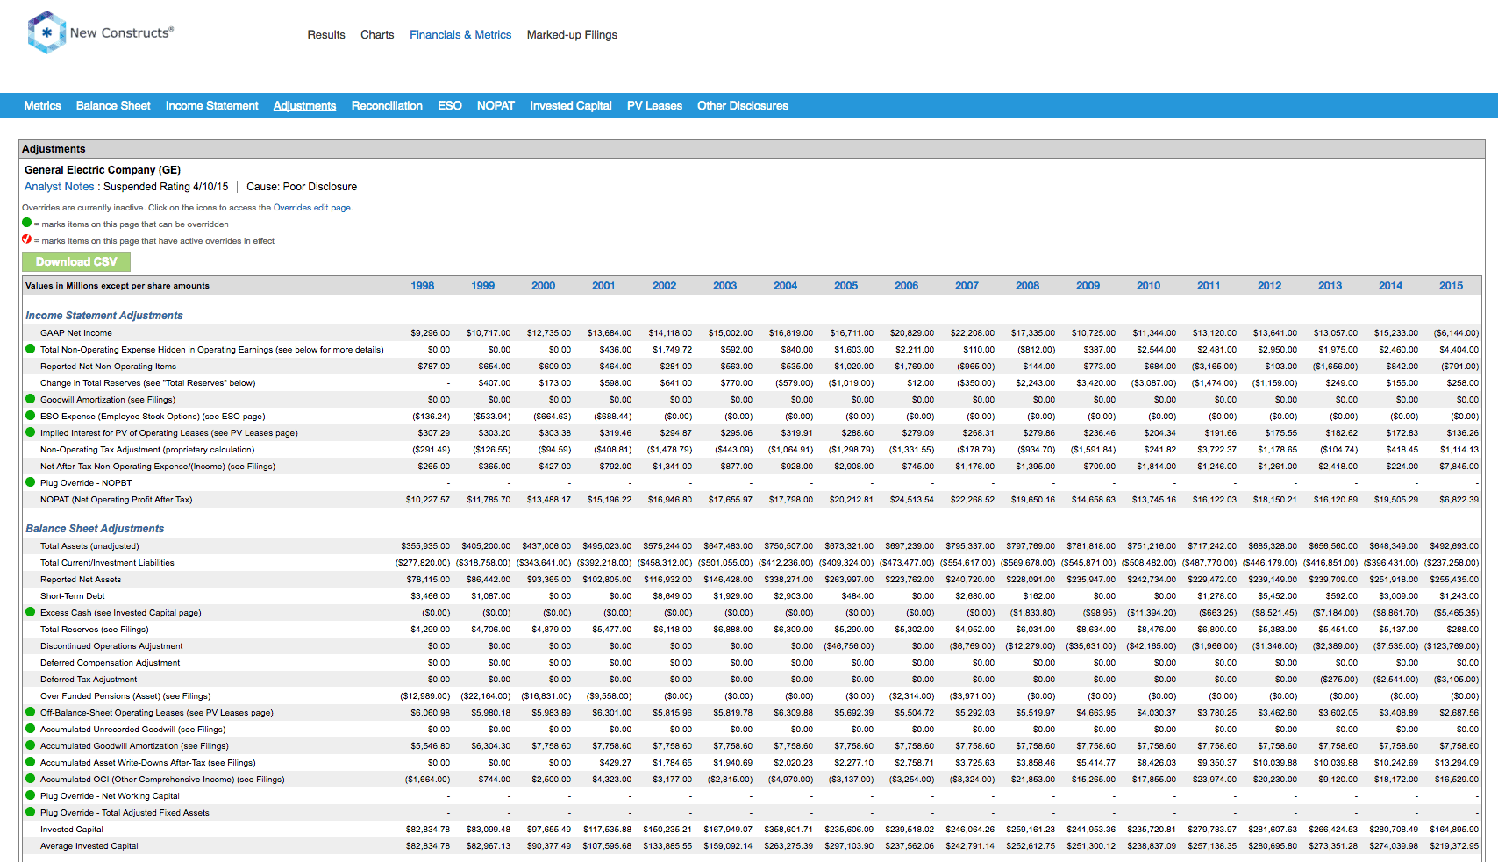This screenshot has height=862, width=1498.
Task: Click override icon beside Goodwill Amortization
Action: tap(31, 399)
